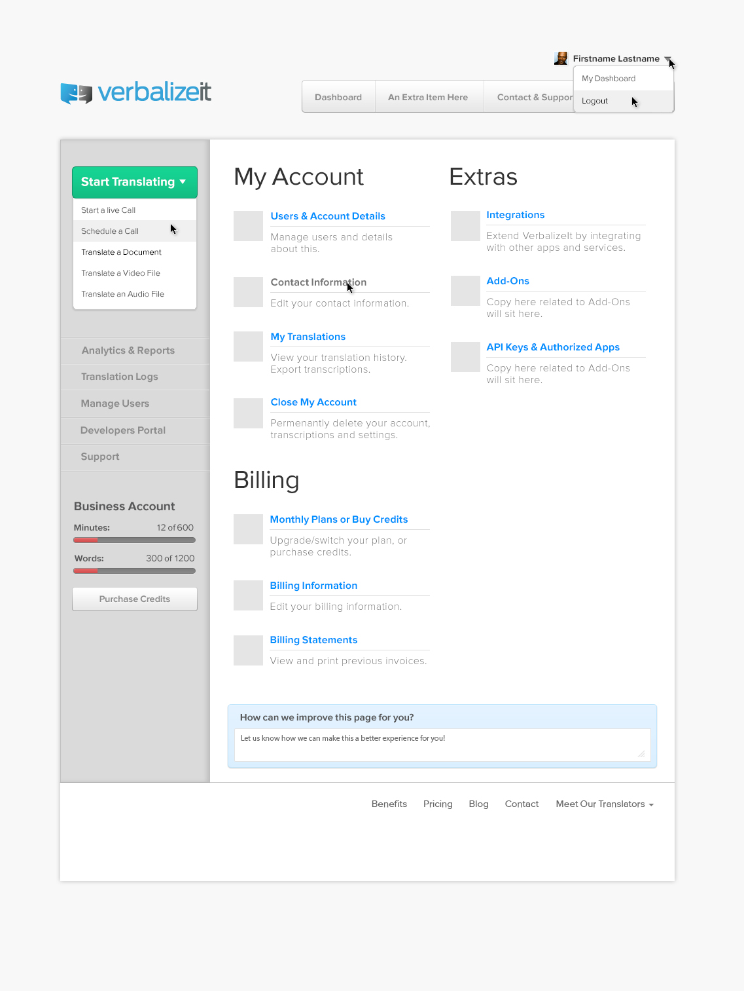Open An Extra Item Here tab
This screenshot has height=993, width=744.
coord(429,97)
